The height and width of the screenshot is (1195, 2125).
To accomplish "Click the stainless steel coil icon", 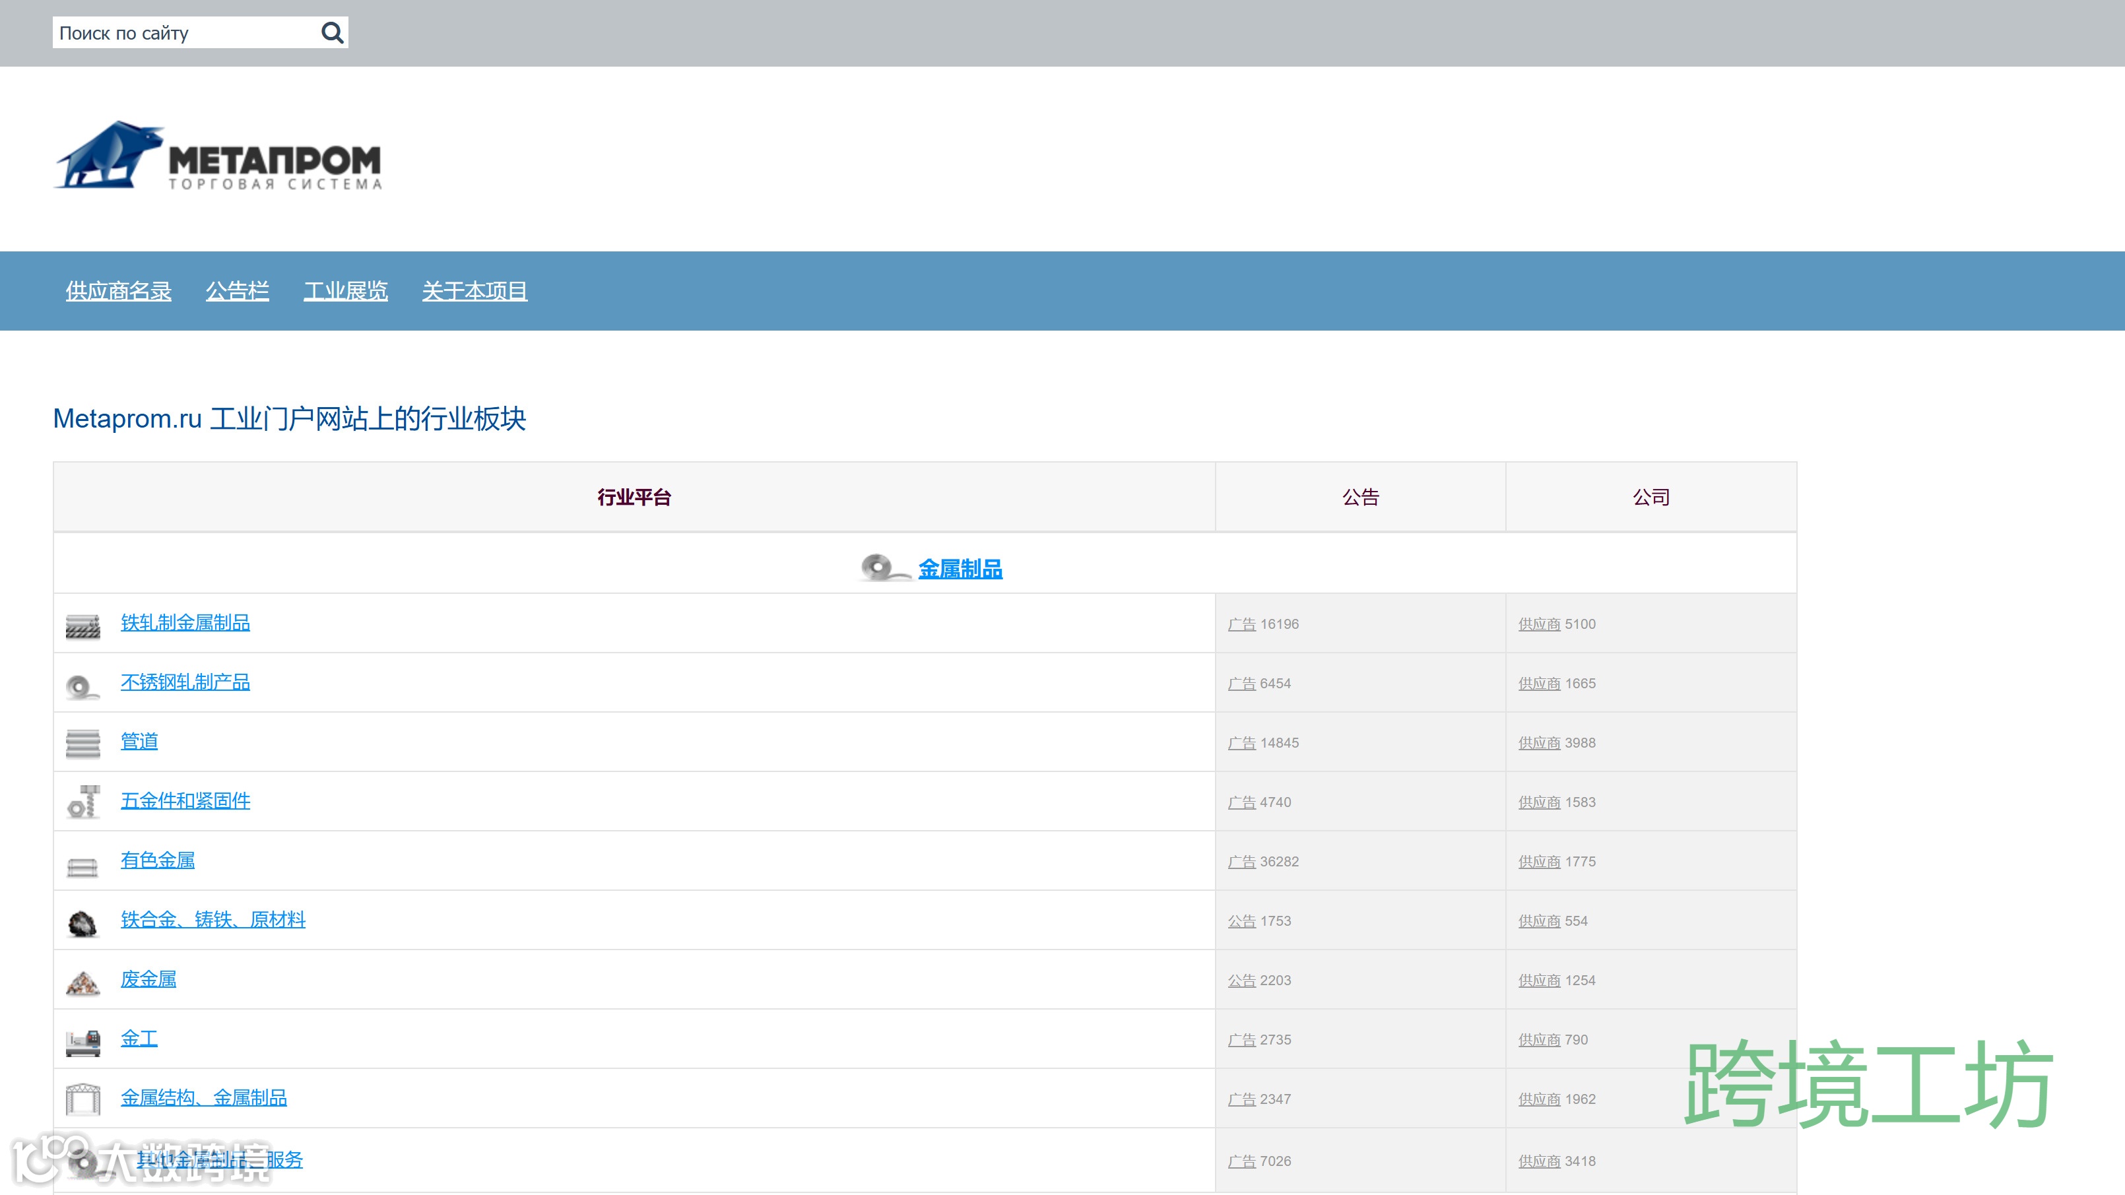I will point(82,686).
